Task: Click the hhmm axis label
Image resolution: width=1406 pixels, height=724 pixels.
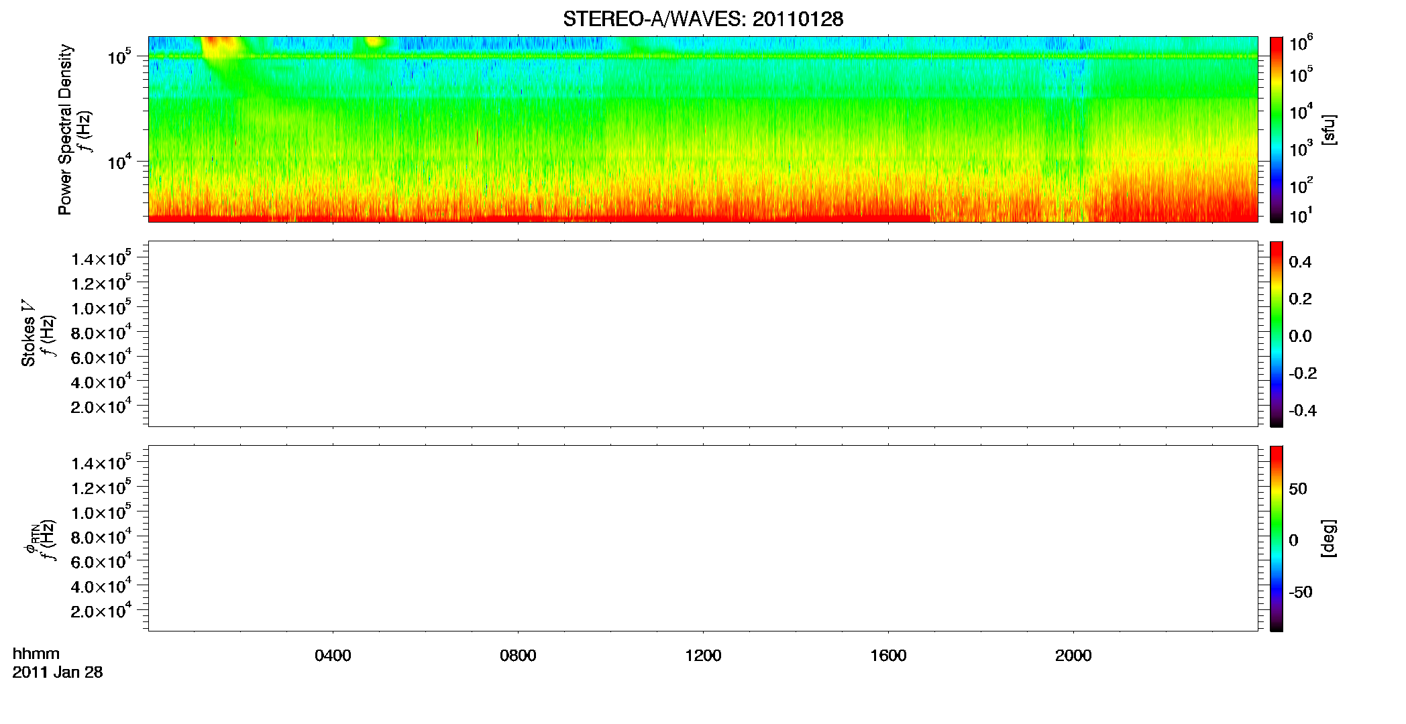Action: (x=36, y=654)
